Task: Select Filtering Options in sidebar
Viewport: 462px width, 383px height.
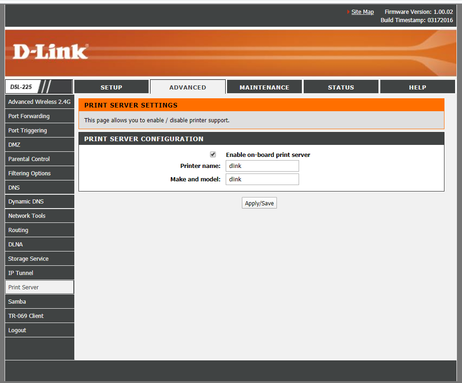Action: (40, 173)
